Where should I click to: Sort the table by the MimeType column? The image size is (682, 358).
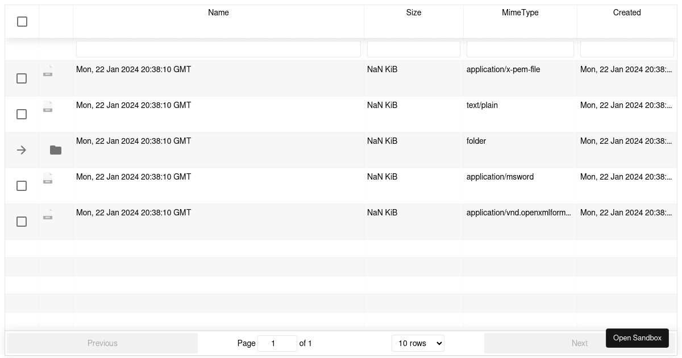[520, 13]
